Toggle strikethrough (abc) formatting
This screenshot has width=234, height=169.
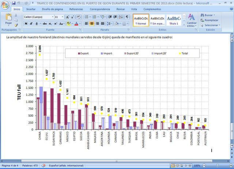45,23
